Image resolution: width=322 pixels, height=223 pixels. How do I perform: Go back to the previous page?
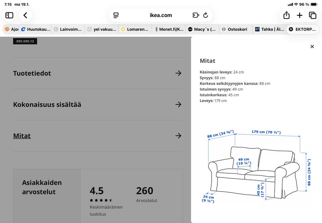tap(25, 15)
